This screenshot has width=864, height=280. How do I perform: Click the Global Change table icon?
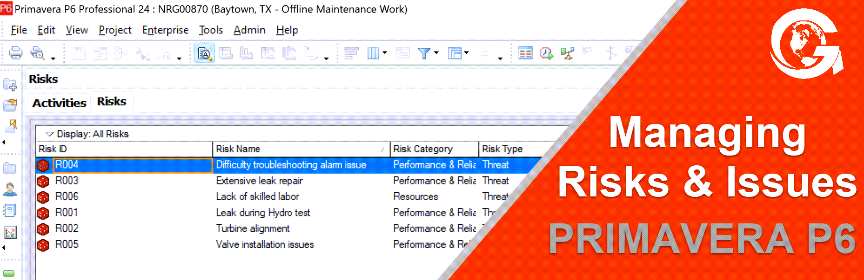525,53
